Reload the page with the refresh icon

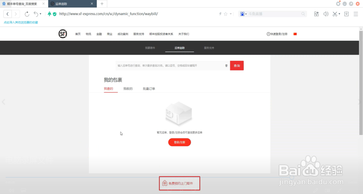(x=27, y=14)
